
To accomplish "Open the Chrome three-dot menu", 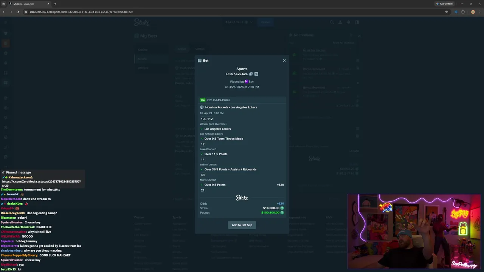I will pos(480,12).
